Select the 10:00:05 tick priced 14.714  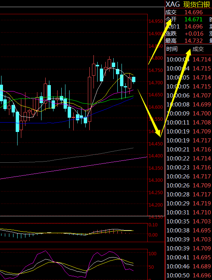click(x=189, y=78)
